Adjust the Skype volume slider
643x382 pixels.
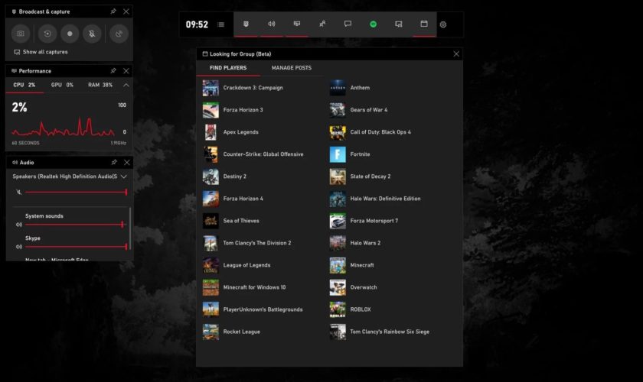click(x=76, y=247)
